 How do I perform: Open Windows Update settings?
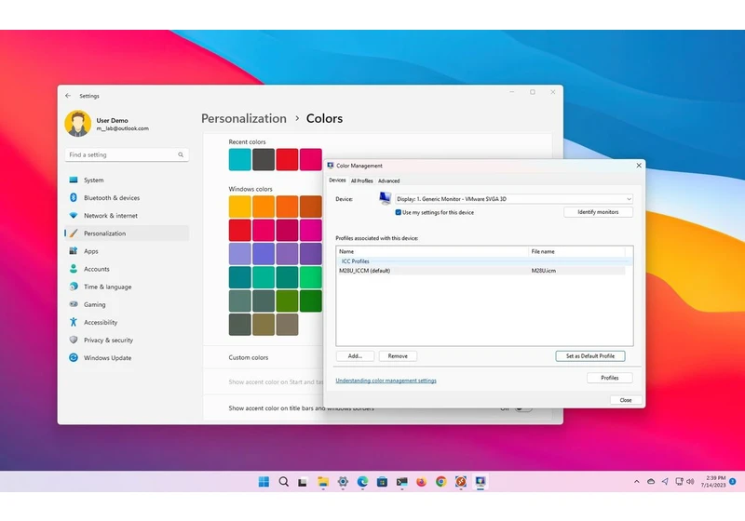tap(127, 358)
